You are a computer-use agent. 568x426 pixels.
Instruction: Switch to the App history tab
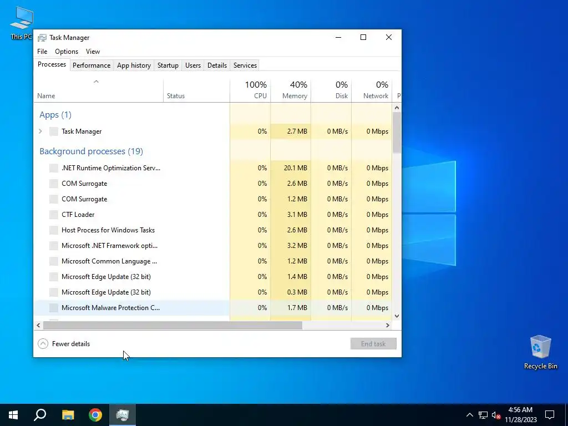tap(134, 65)
